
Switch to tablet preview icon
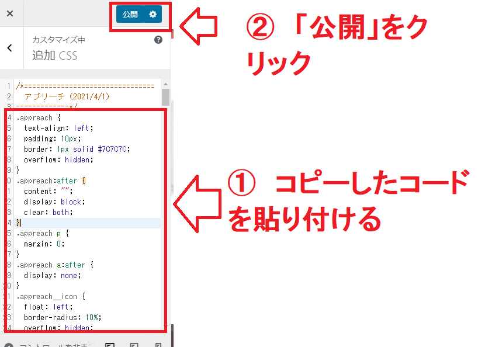134,345
